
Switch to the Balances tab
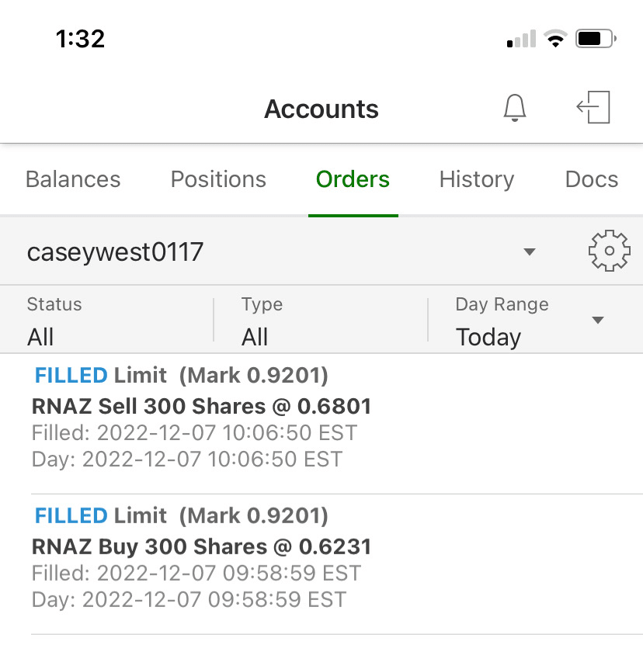[x=73, y=179]
